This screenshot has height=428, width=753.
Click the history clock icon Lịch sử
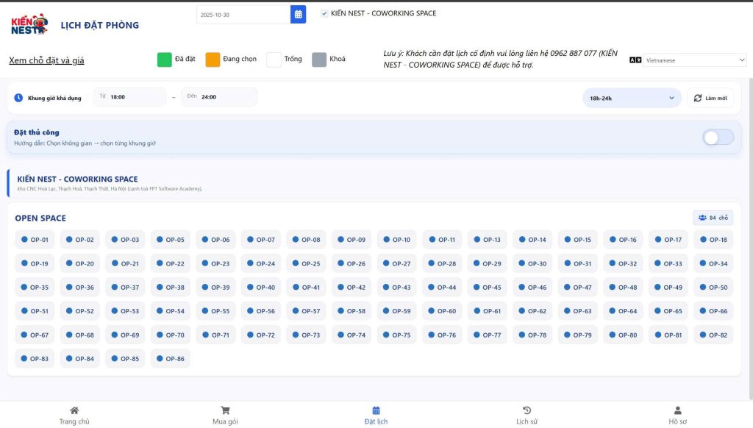click(527, 410)
